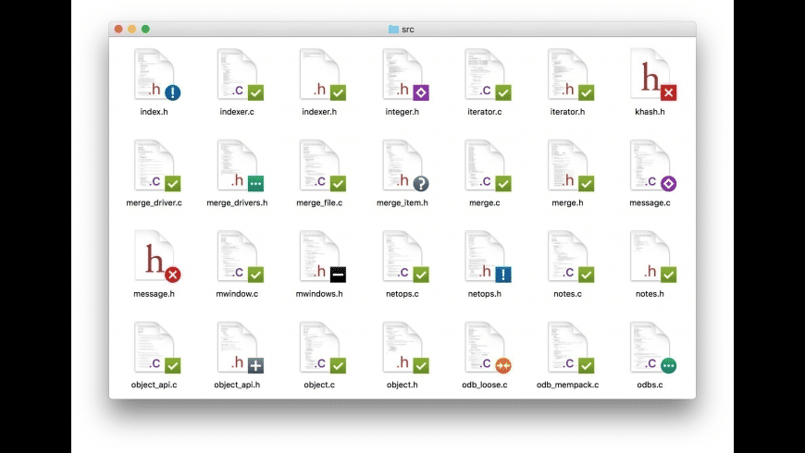Click the odb_mempack.c file name label
805x453 pixels.
(x=567, y=385)
